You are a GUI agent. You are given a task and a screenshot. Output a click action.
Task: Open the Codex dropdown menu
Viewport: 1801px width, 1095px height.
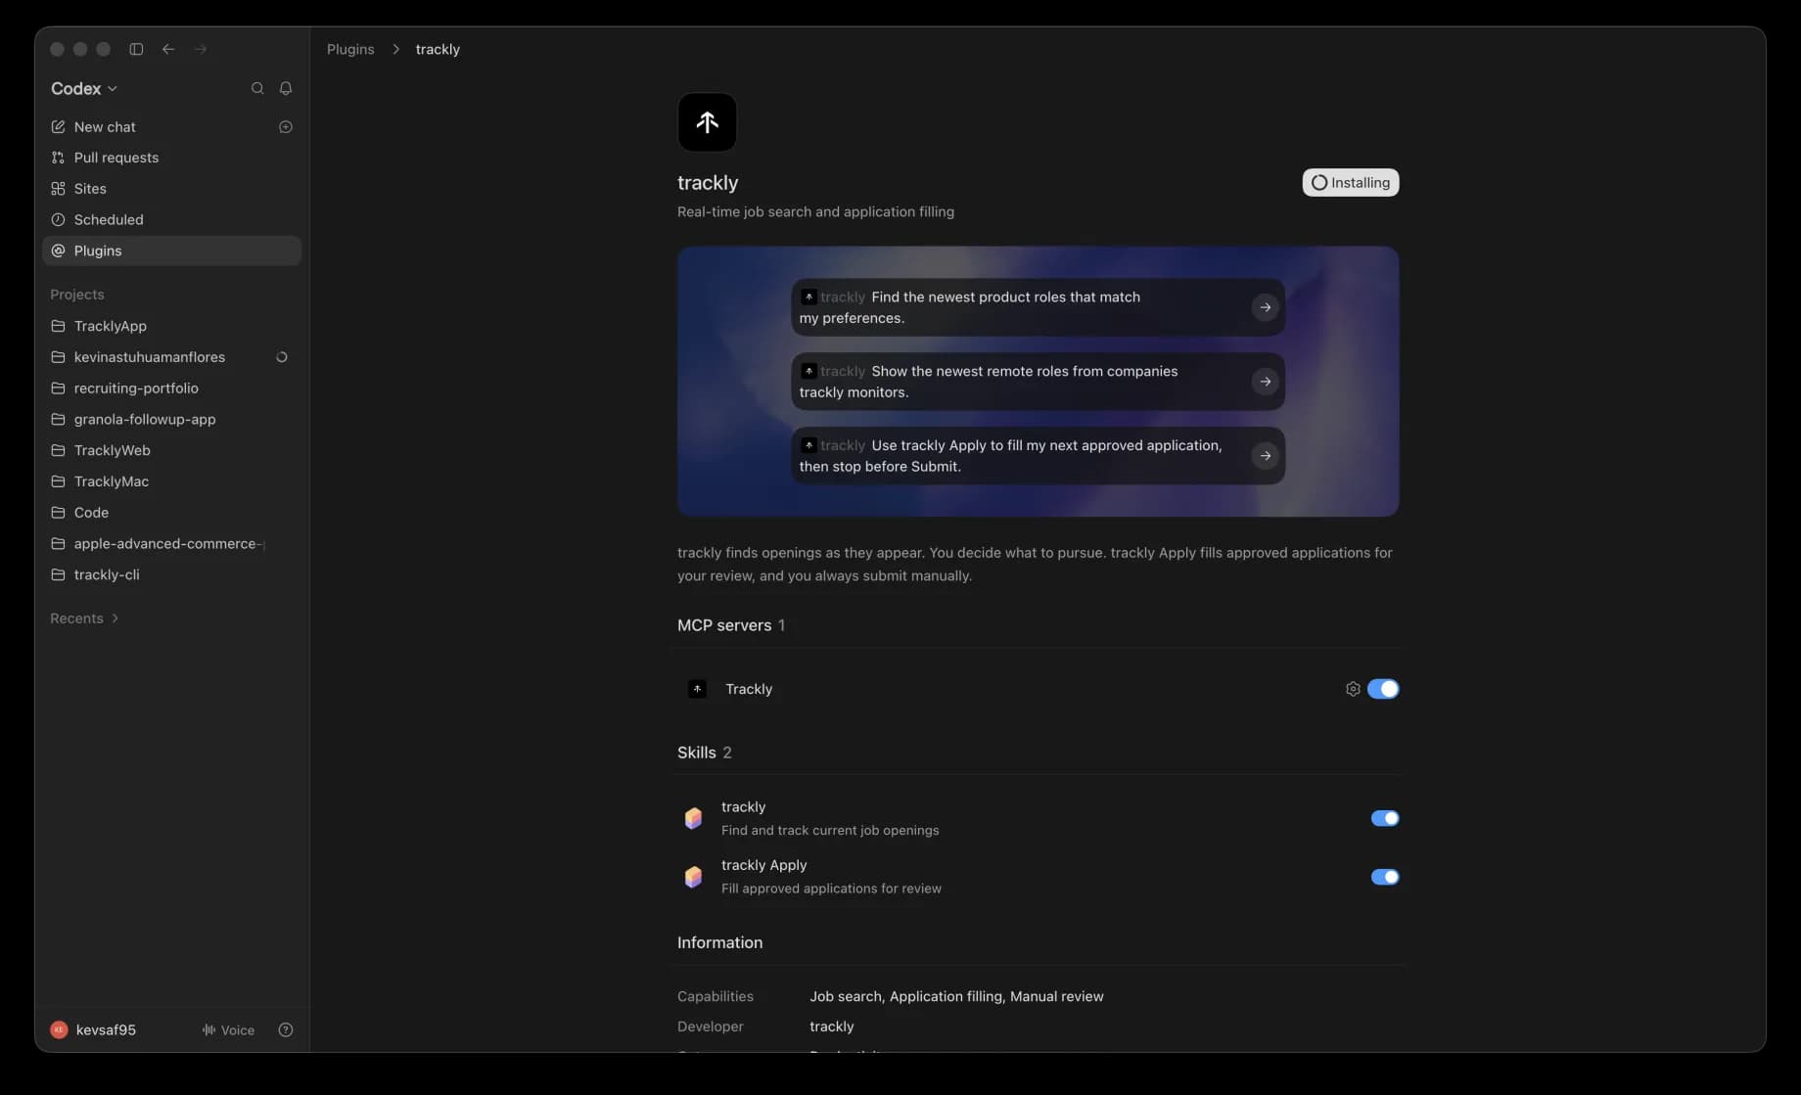(x=84, y=88)
